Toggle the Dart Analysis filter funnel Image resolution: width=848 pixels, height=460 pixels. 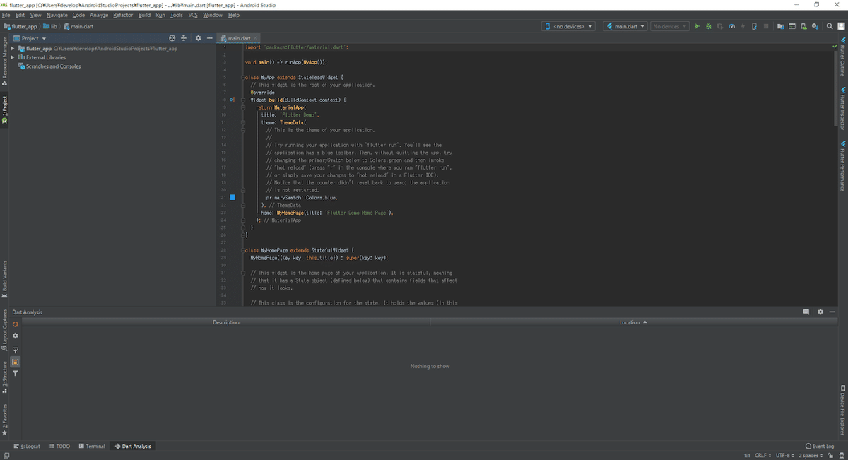coord(15,374)
